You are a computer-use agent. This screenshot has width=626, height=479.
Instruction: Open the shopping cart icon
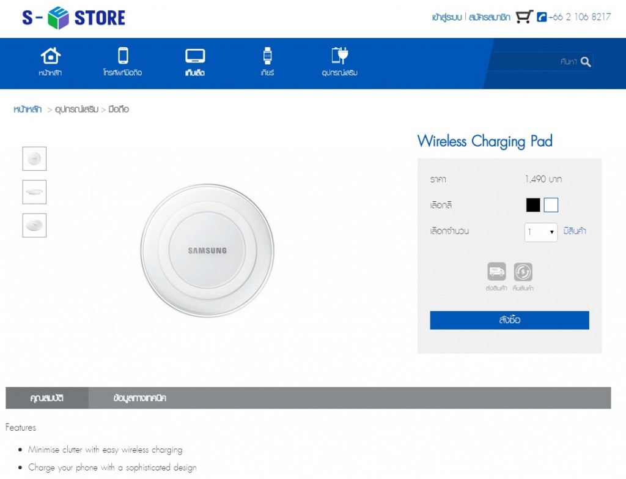pos(524,17)
